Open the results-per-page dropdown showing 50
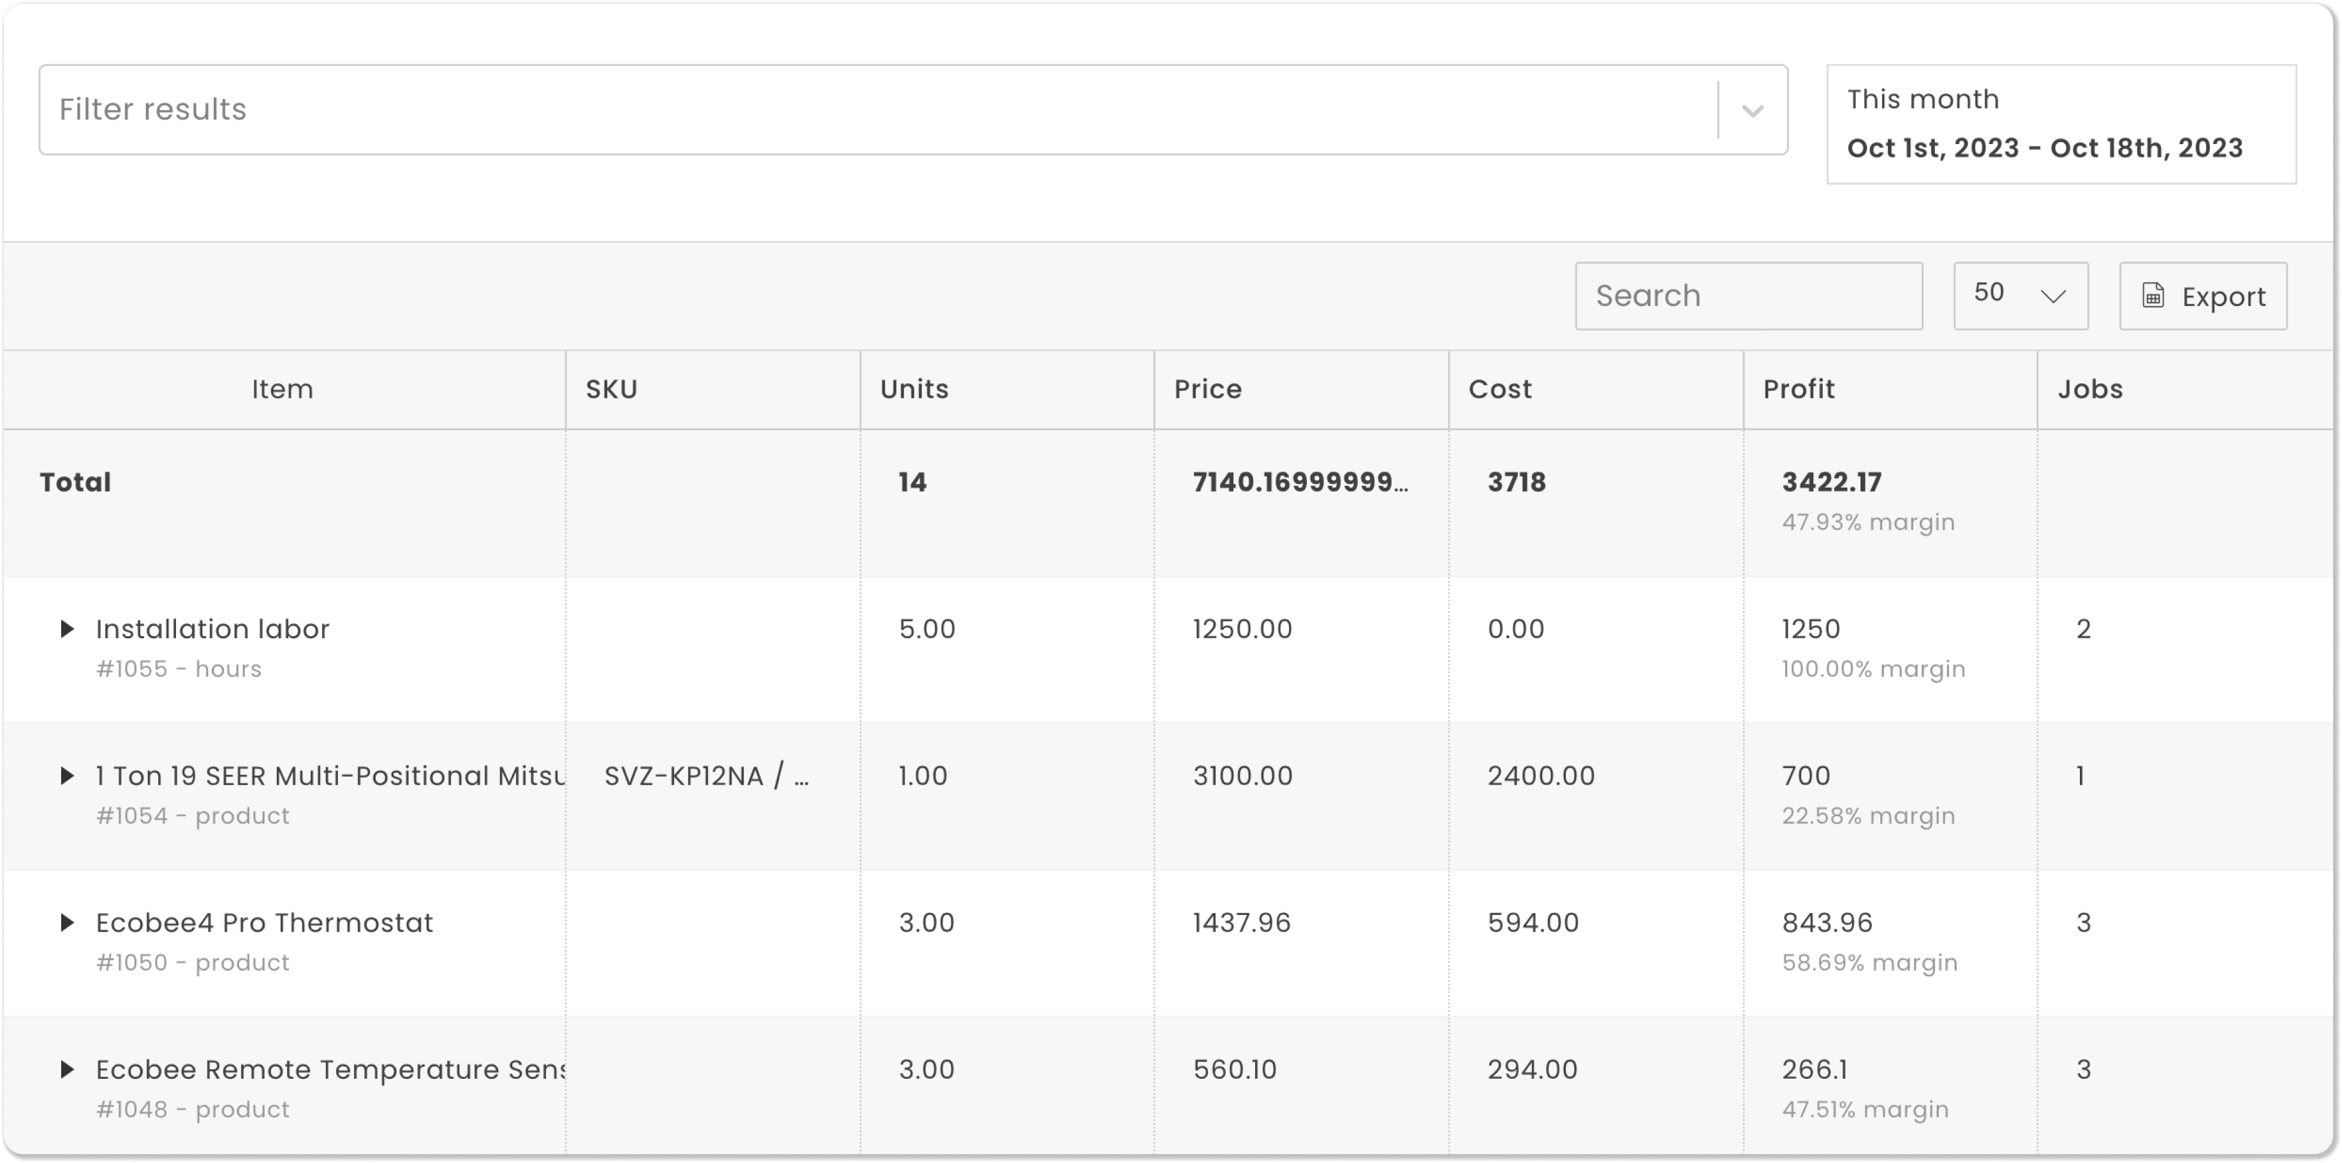Screen dimensions: 2342x1163 [x=2020, y=295]
